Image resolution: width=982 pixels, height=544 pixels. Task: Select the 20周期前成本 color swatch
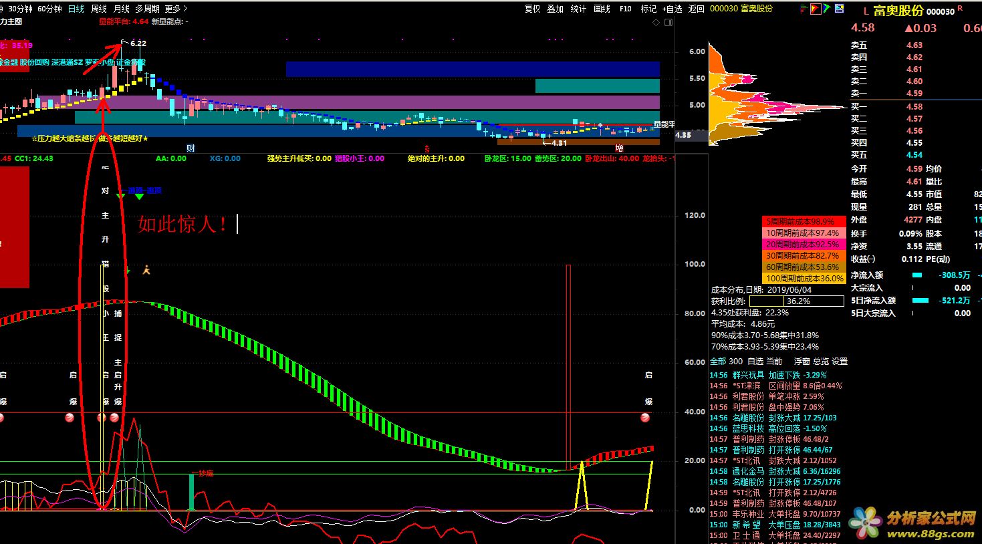coord(804,244)
